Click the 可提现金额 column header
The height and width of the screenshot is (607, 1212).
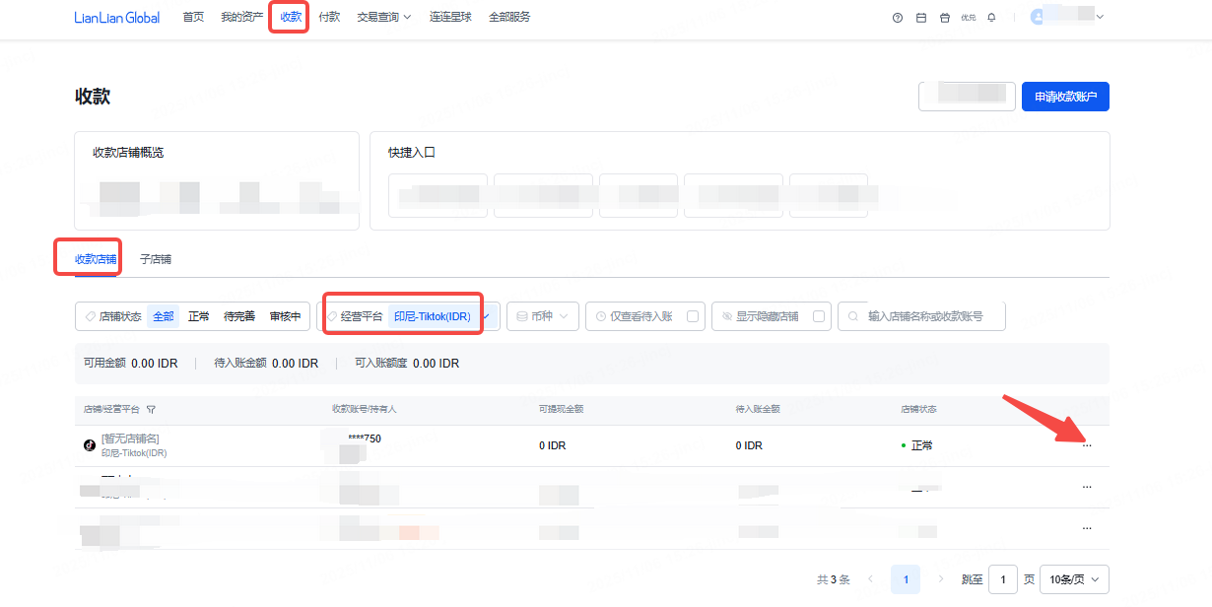(x=561, y=409)
